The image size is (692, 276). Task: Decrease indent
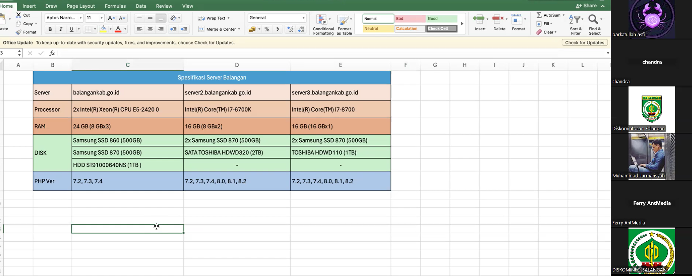click(173, 29)
